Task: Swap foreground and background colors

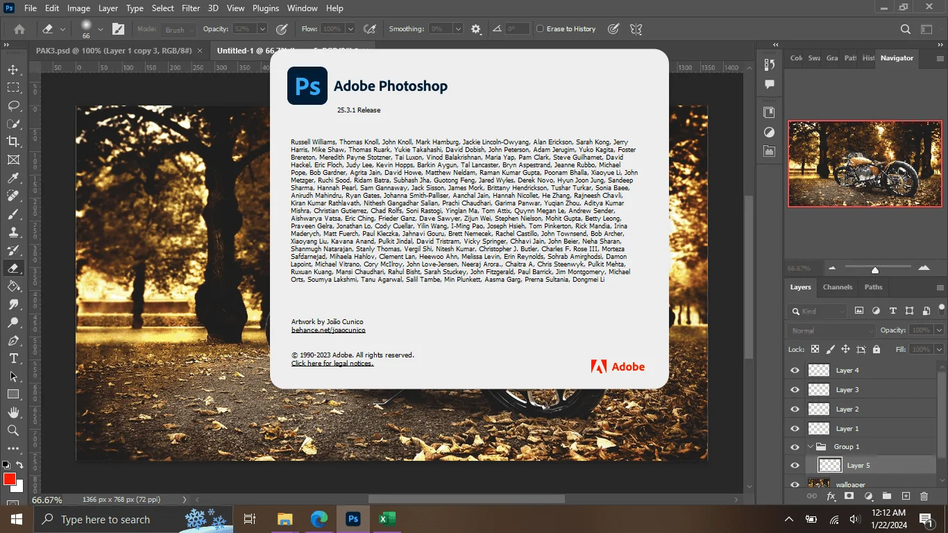Action: pos(20,465)
